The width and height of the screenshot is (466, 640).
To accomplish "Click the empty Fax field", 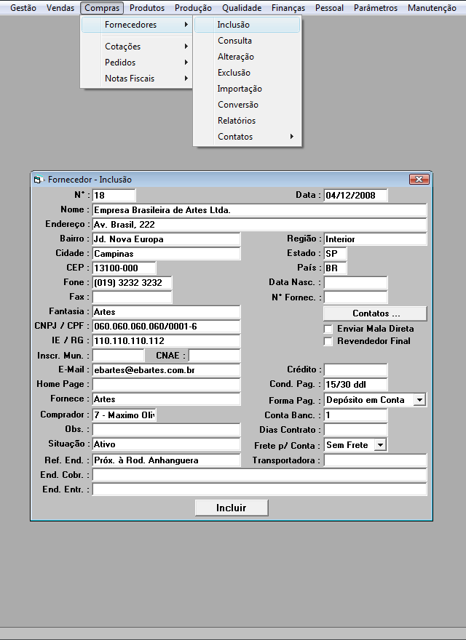I will (x=132, y=297).
